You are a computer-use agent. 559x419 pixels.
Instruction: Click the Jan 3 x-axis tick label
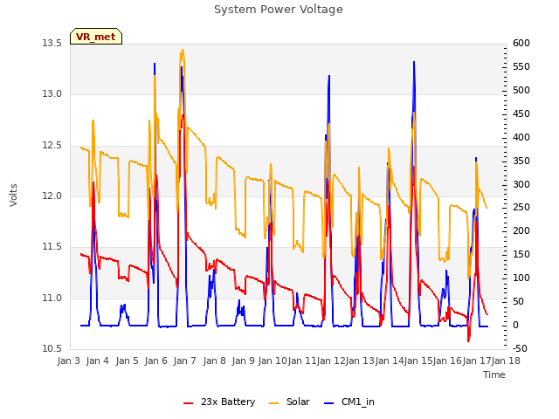[x=69, y=361]
